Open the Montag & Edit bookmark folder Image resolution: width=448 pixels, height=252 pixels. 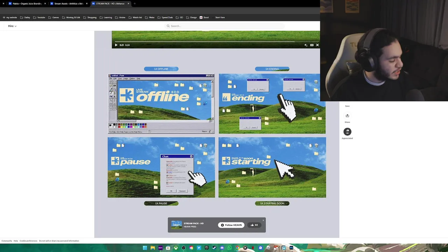[71, 17]
